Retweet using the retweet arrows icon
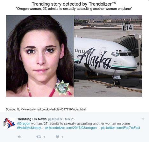The image size is (149, 142). tap(39, 137)
